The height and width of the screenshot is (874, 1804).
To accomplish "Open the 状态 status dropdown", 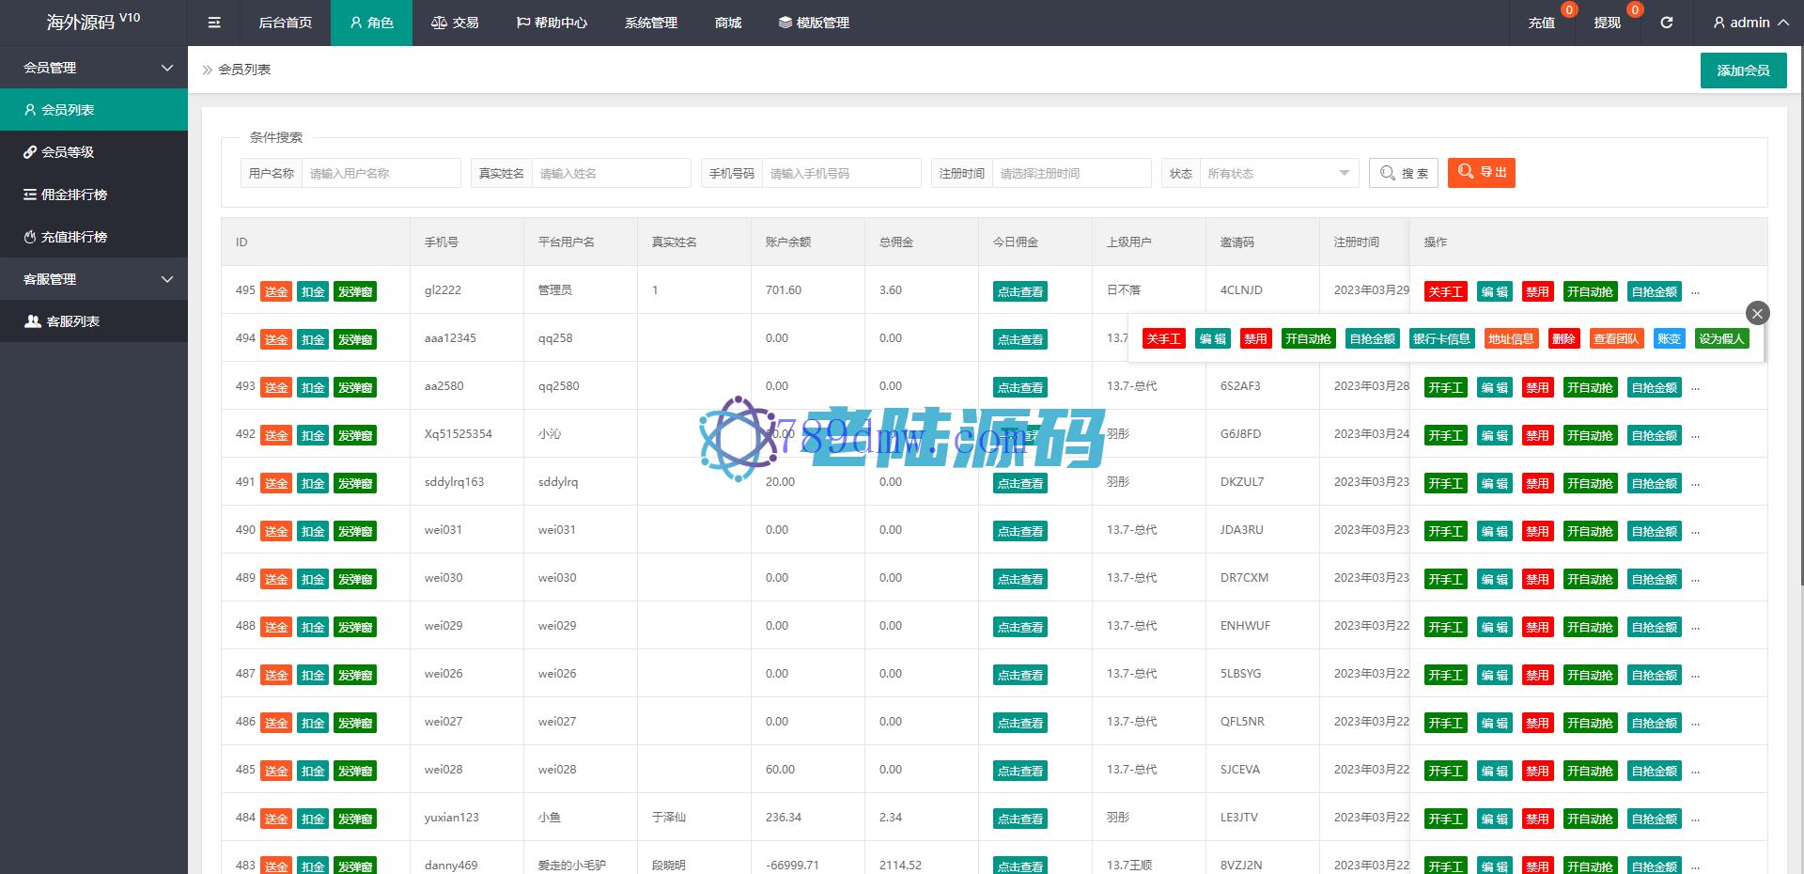I will [x=1278, y=173].
